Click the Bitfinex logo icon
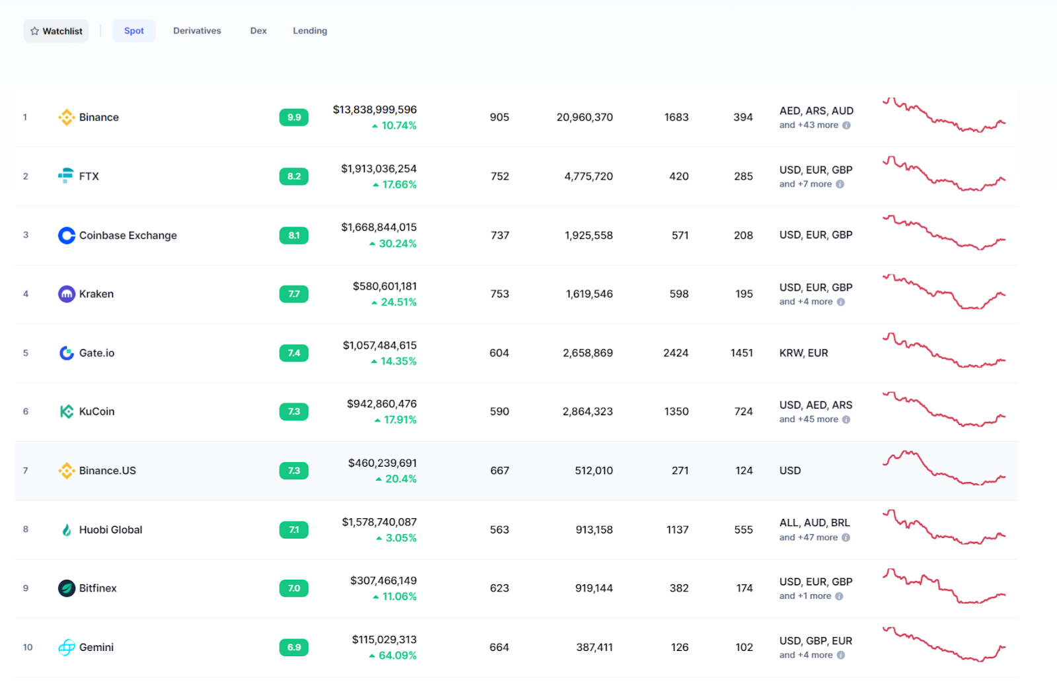Screen dimensions: 1057x682 [67, 588]
